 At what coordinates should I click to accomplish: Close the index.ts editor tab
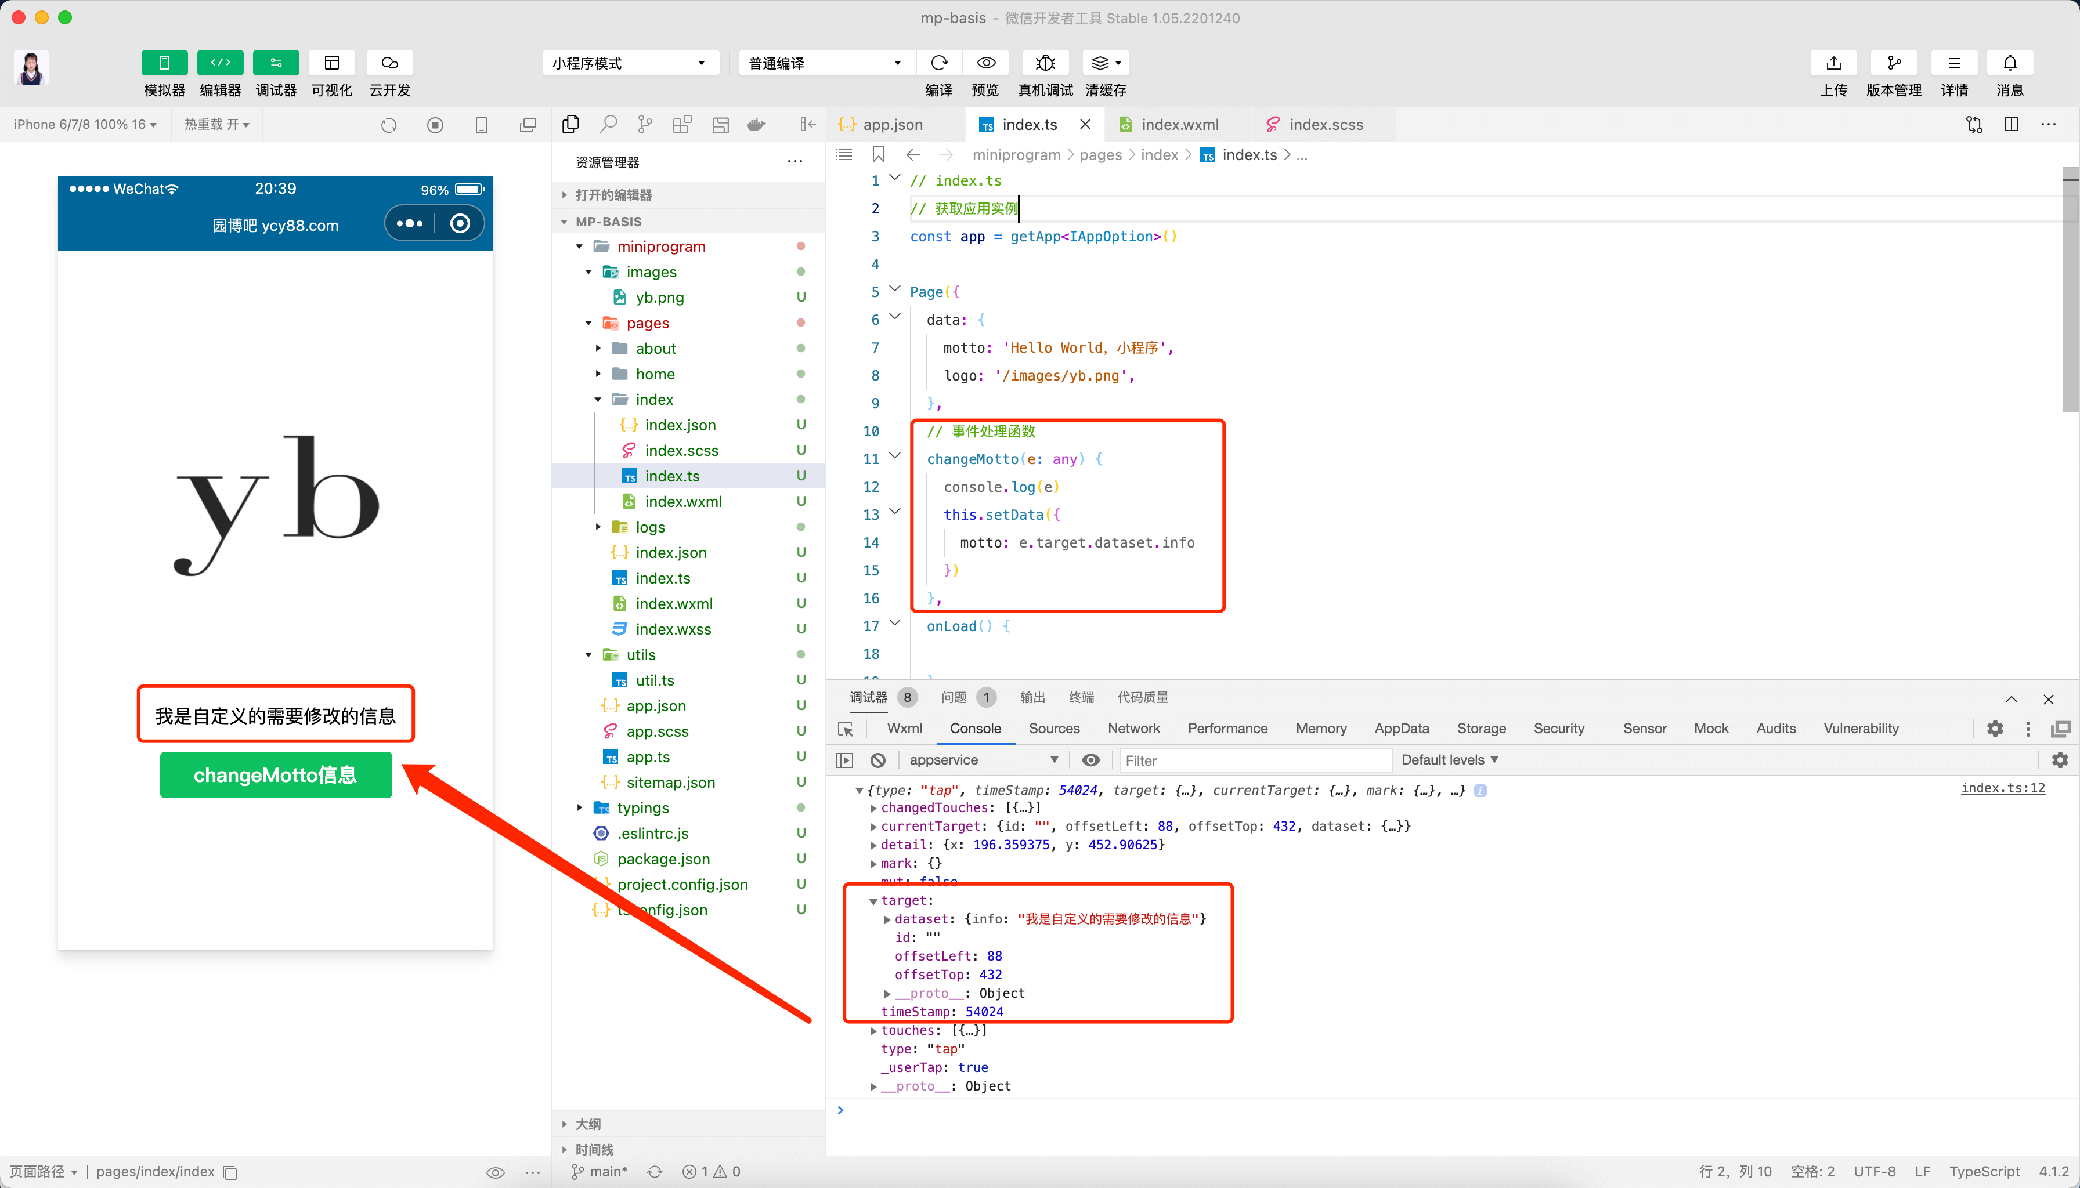tap(1085, 124)
